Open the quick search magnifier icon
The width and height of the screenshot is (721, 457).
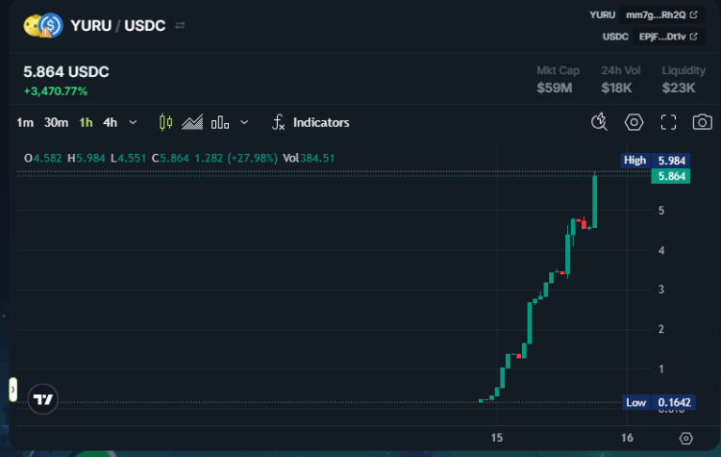(x=600, y=122)
